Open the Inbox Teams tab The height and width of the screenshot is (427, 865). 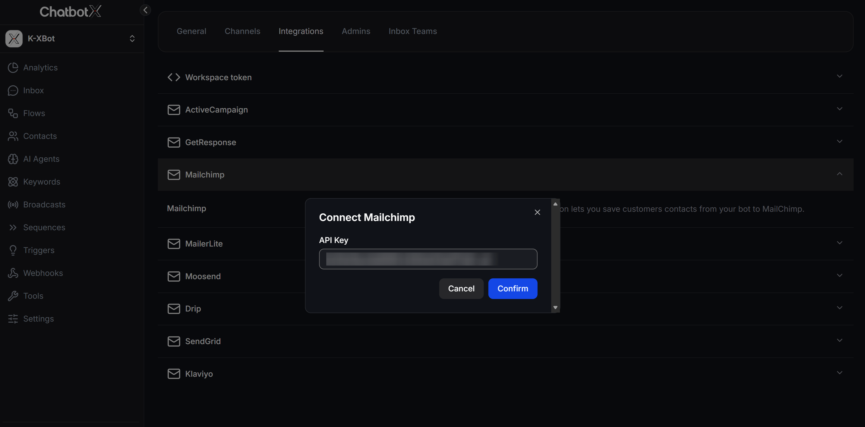click(x=413, y=31)
